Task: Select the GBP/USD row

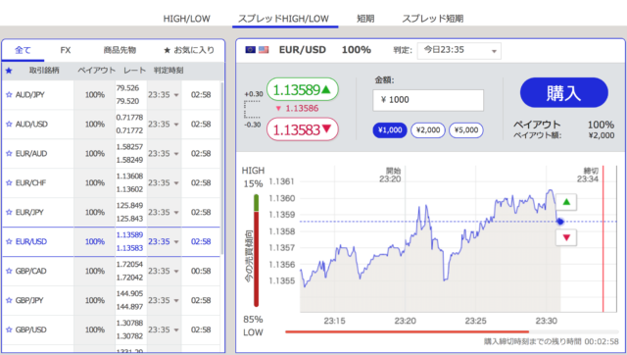Action: [x=111, y=330]
